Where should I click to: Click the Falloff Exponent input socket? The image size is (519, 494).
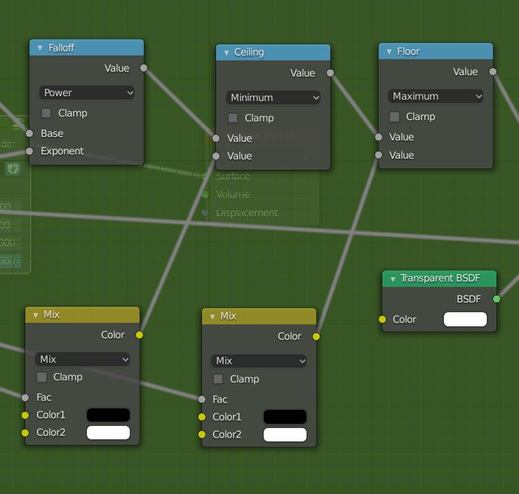click(x=29, y=152)
